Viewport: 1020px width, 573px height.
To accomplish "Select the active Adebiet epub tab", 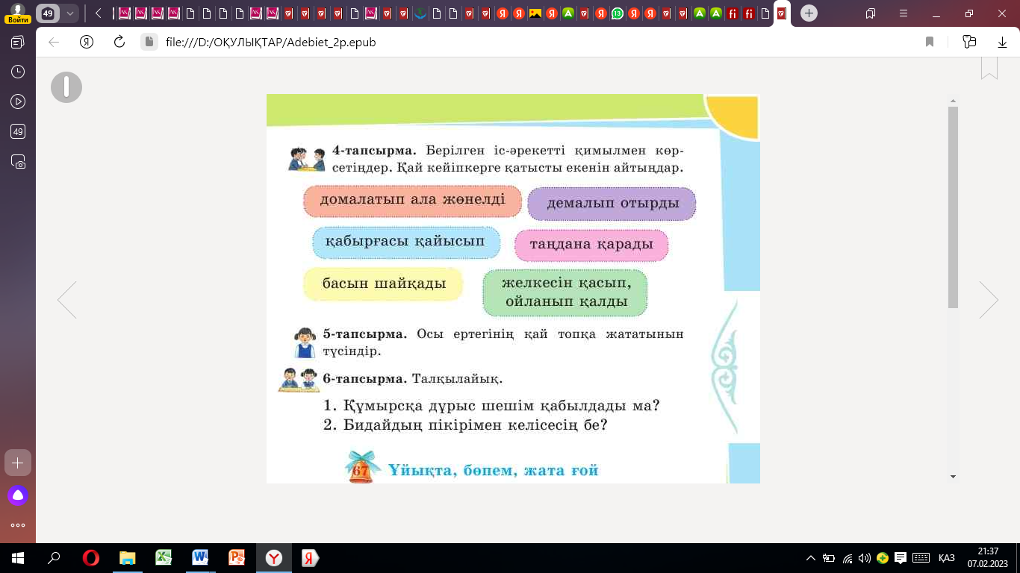I will [x=781, y=13].
